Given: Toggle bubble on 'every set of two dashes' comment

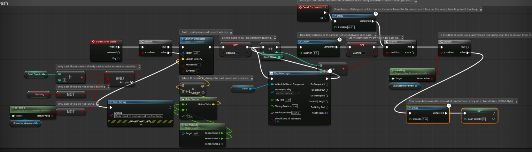Looking at the screenshot, I should click(x=516, y=101).
